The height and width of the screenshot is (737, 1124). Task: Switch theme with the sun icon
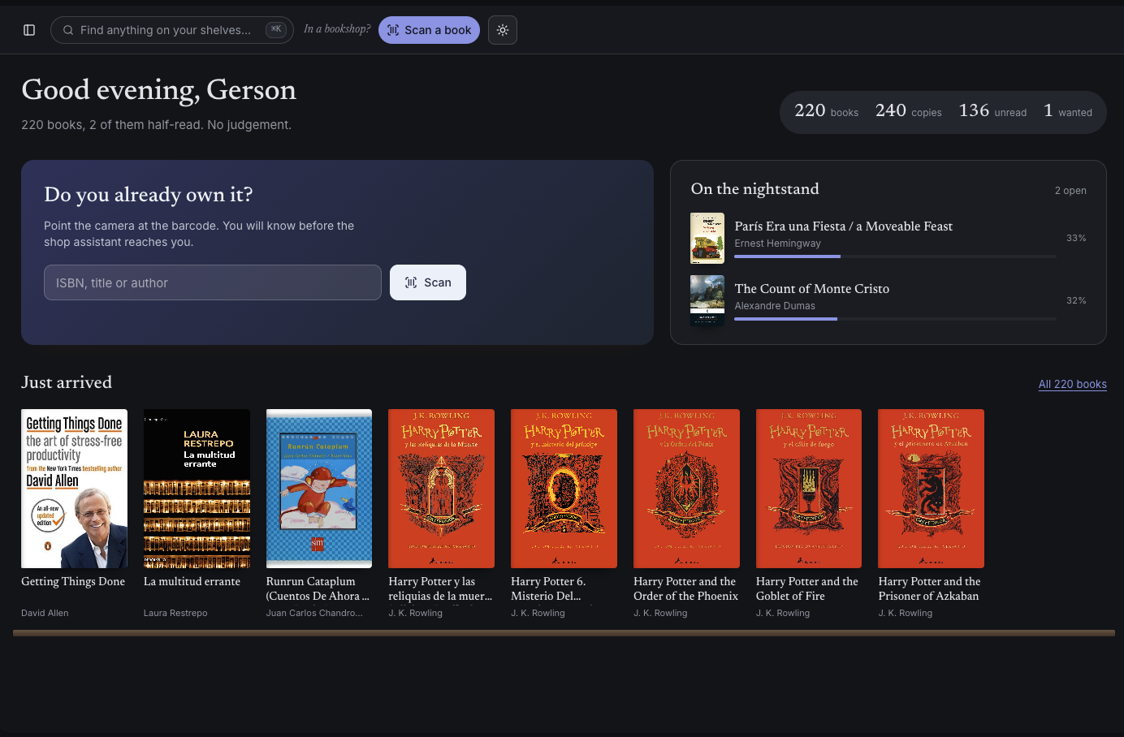coord(503,30)
